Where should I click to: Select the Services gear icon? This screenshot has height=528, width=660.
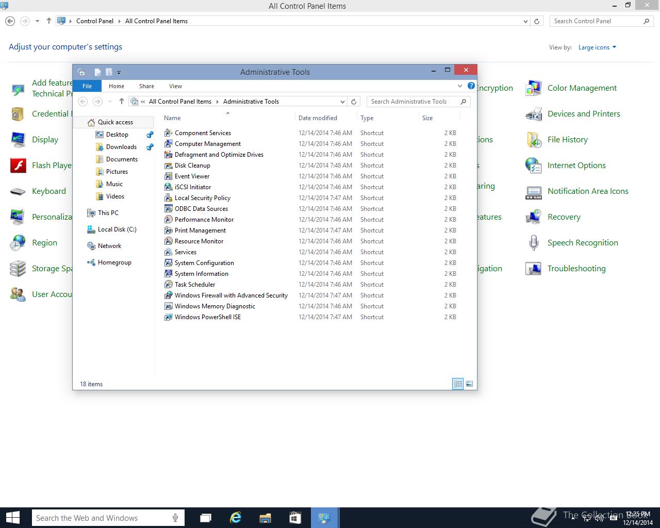click(168, 252)
